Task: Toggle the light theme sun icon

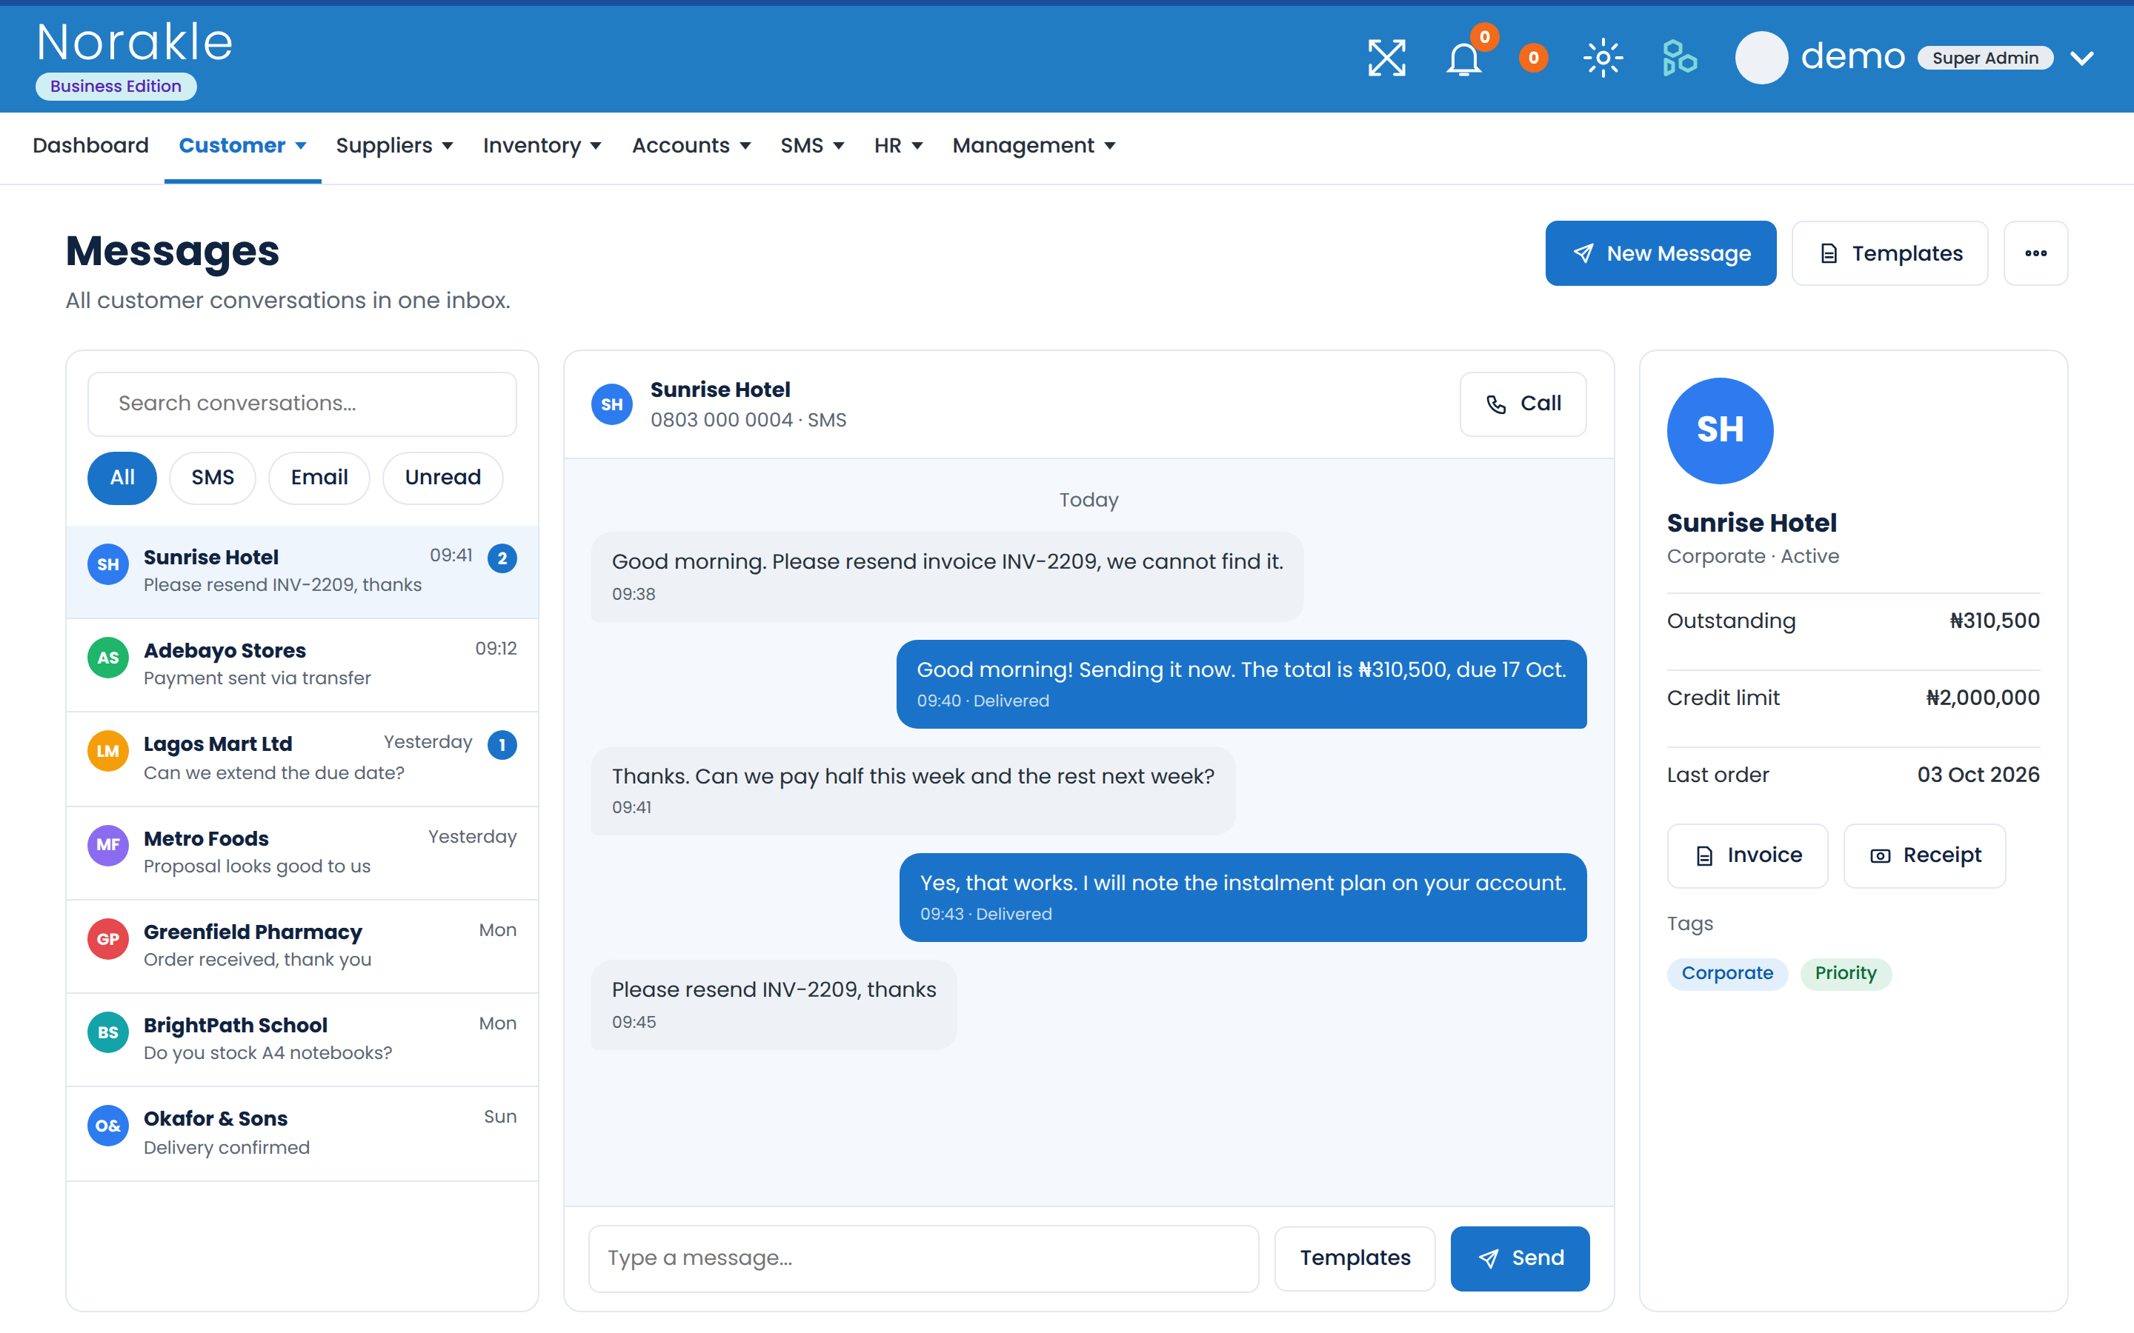Action: click(x=1602, y=59)
